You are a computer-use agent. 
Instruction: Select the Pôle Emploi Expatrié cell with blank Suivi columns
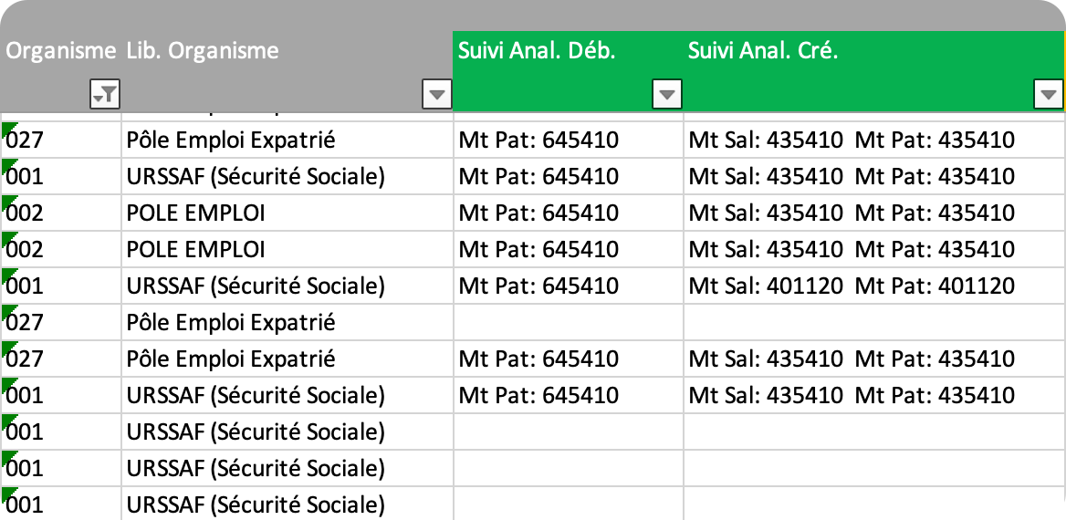tap(231, 323)
